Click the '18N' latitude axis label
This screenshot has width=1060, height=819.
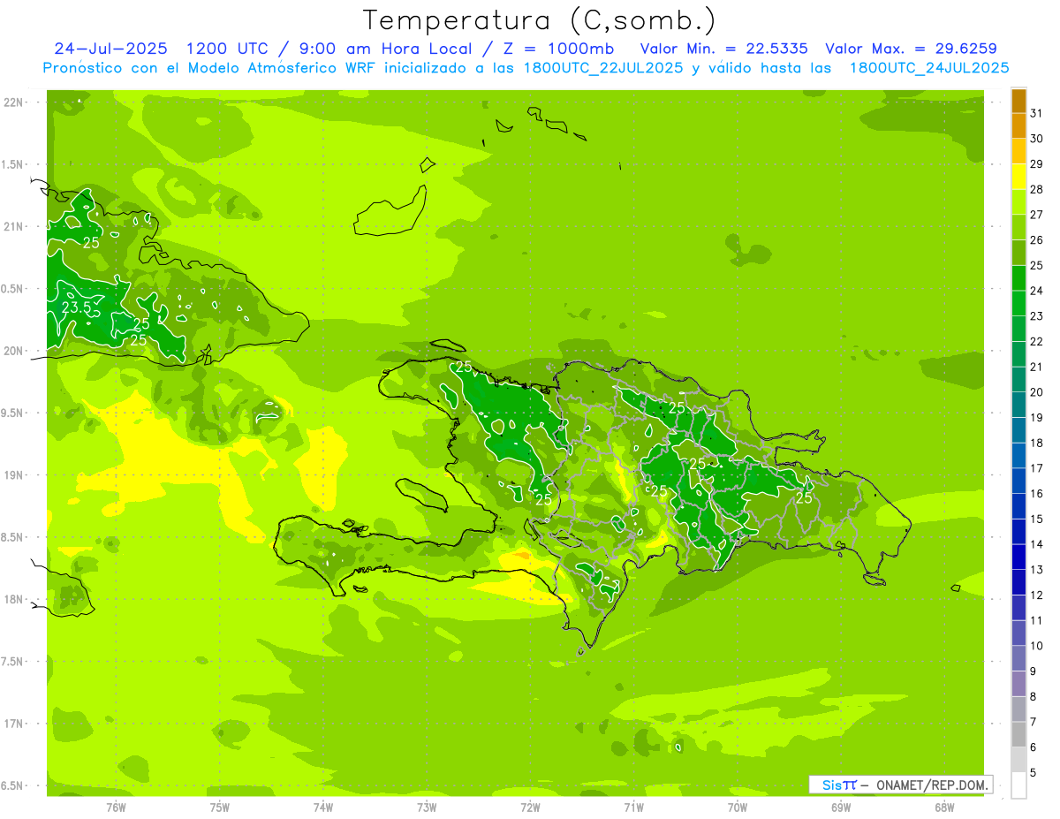13,599
